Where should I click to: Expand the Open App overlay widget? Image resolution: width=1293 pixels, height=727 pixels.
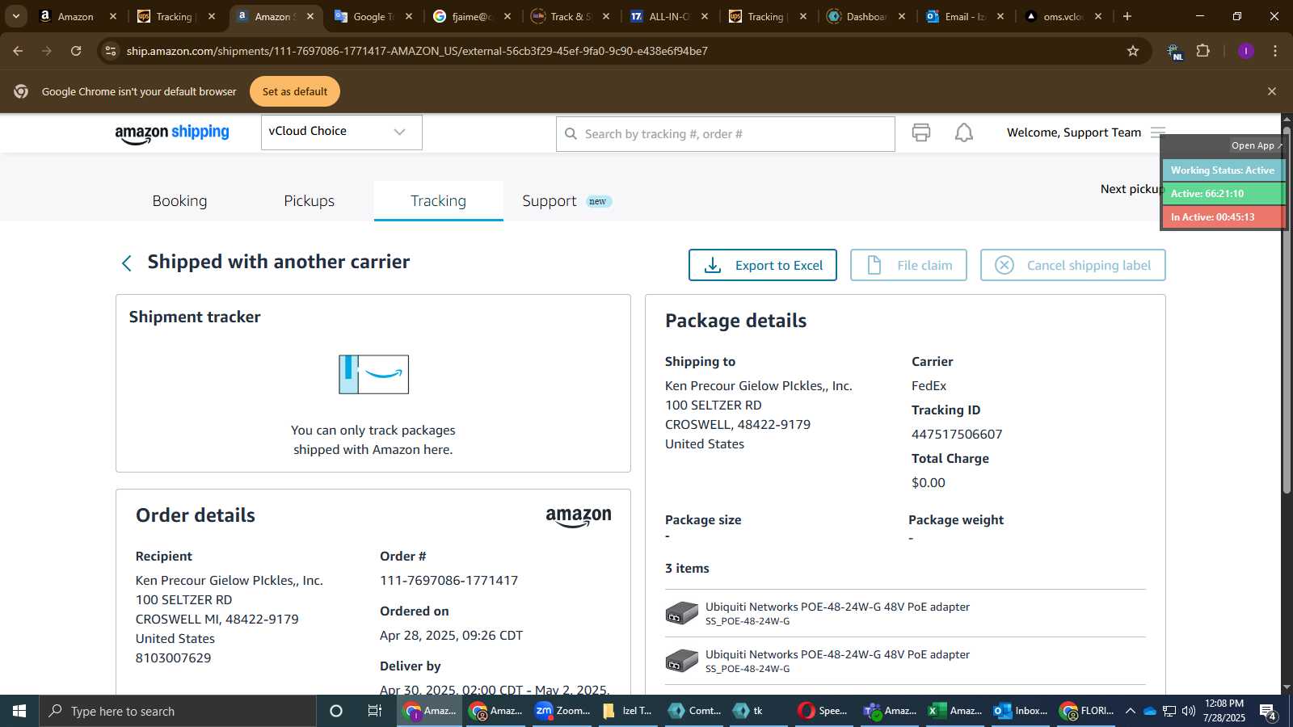(1256, 145)
